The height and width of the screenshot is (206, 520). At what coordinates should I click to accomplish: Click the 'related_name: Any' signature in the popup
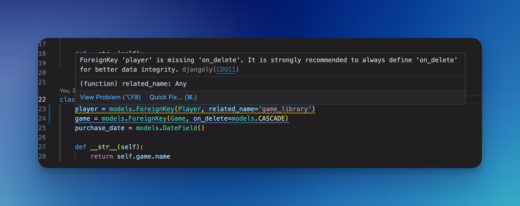154,84
